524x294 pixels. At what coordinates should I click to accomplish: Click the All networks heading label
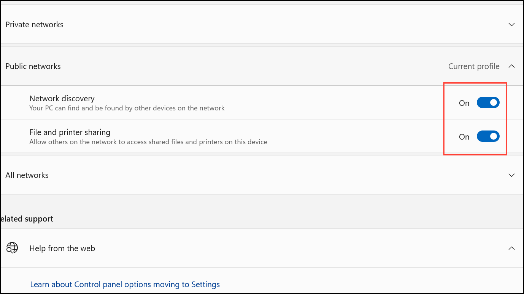click(x=27, y=175)
